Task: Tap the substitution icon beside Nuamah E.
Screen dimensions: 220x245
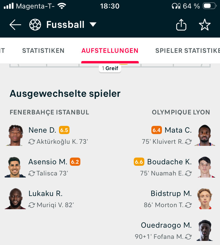Action: point(188,173)
